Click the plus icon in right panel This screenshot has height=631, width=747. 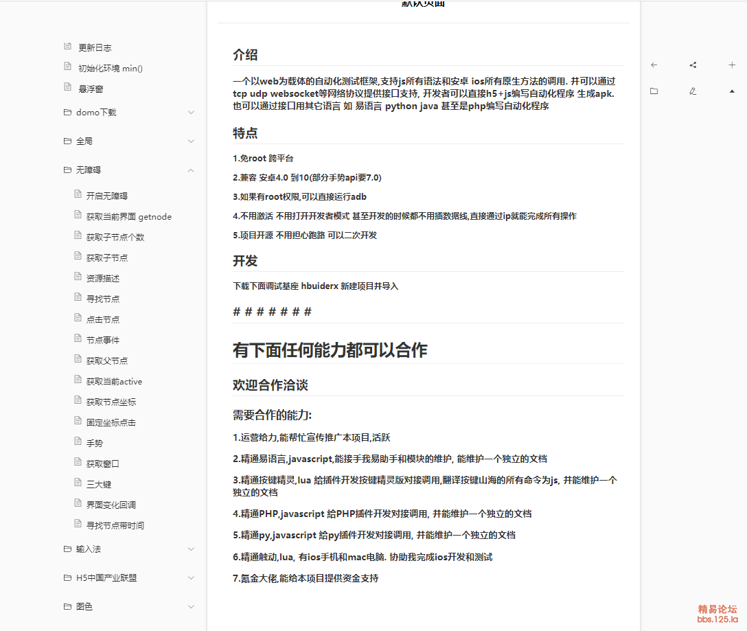[732, 65]
